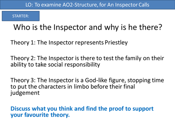Viewport: 175px width, 131px height.
Task: Click the LO title banner
Action: point(87,5)
